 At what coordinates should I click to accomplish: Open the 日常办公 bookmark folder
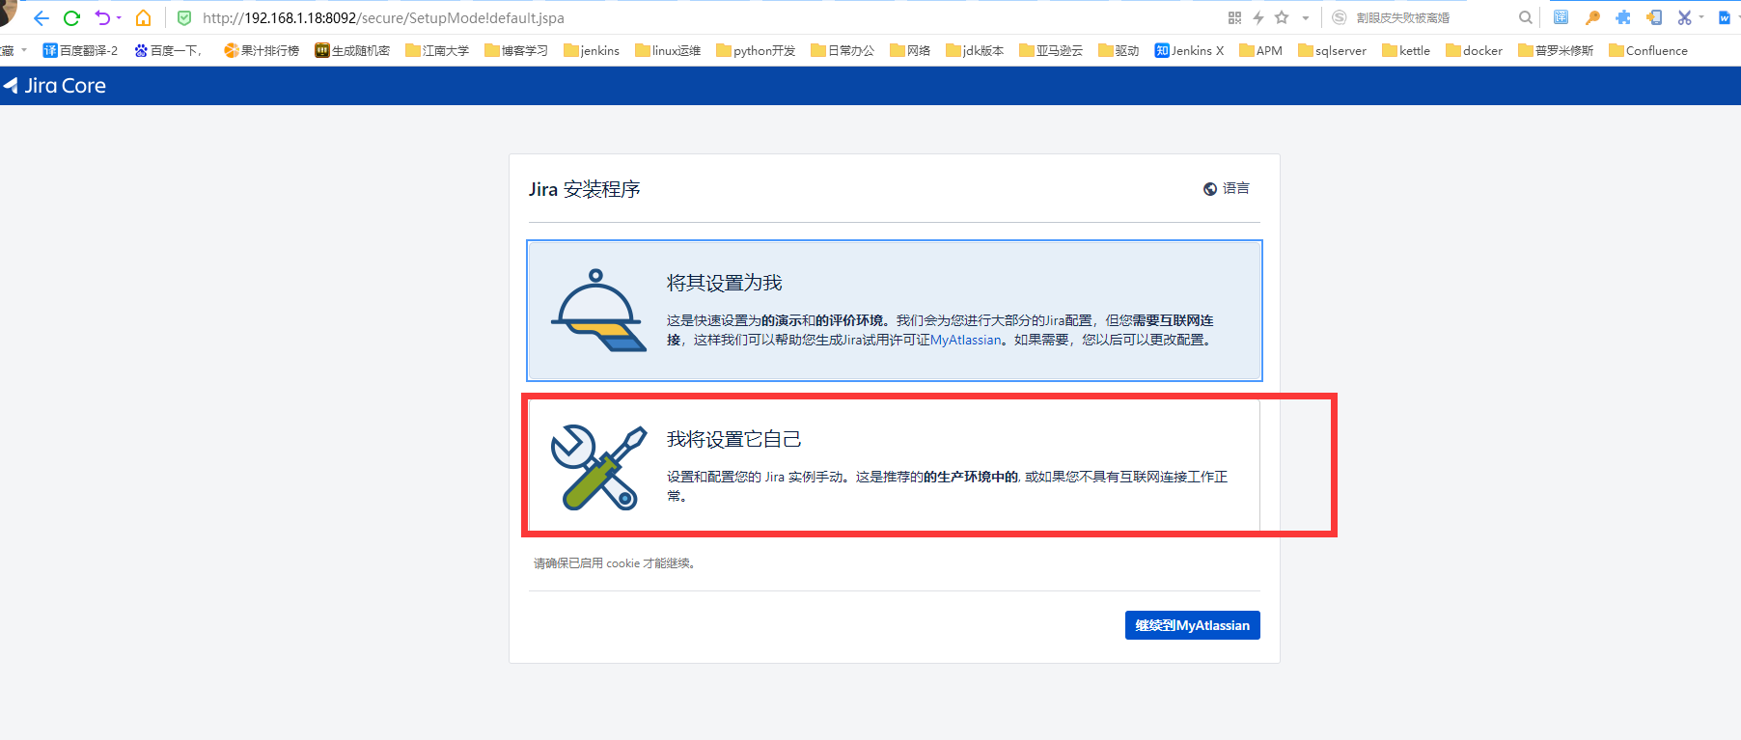843,50
